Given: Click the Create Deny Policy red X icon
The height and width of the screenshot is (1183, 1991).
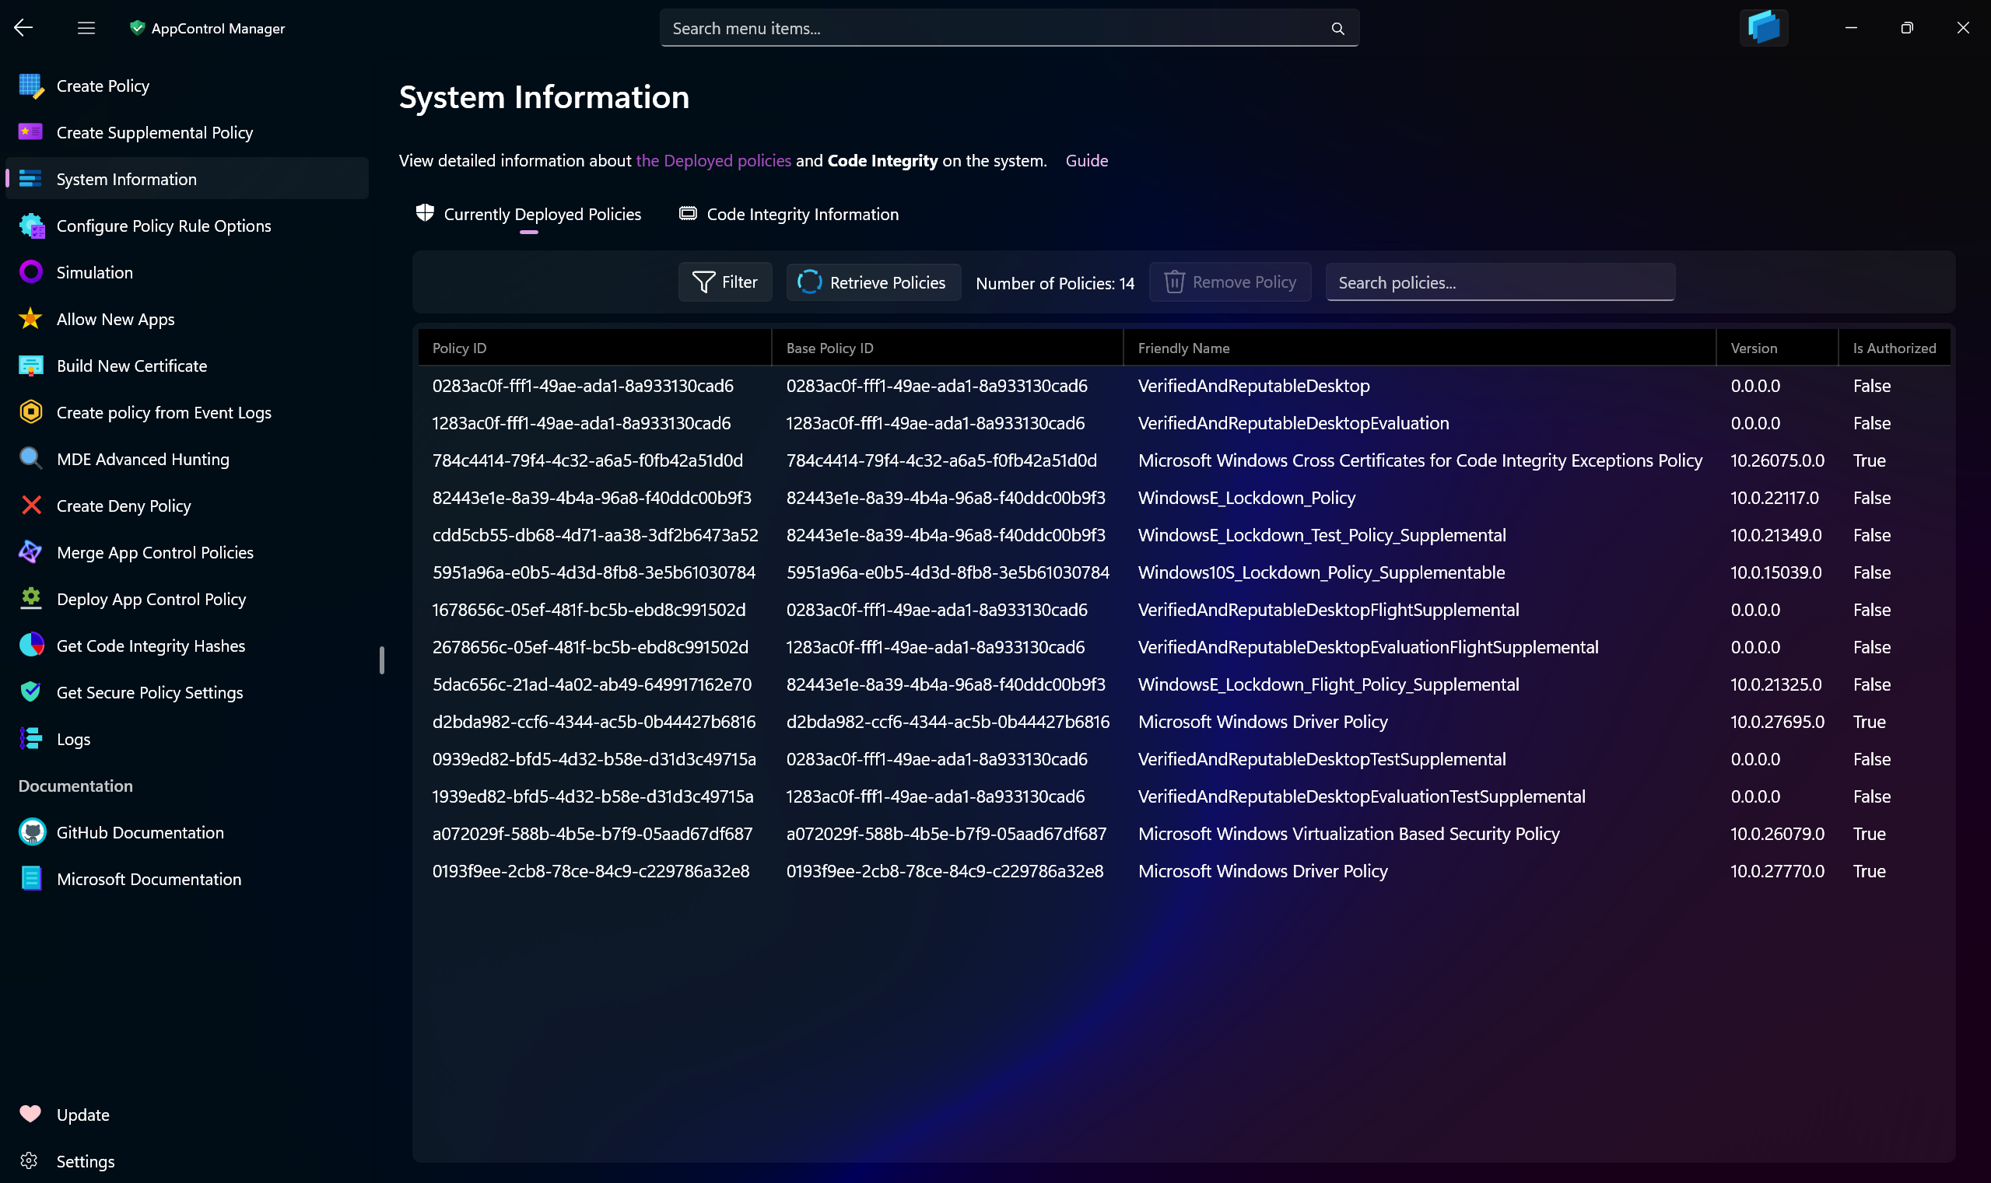Looking at the screenshot, I should point(30,506).
